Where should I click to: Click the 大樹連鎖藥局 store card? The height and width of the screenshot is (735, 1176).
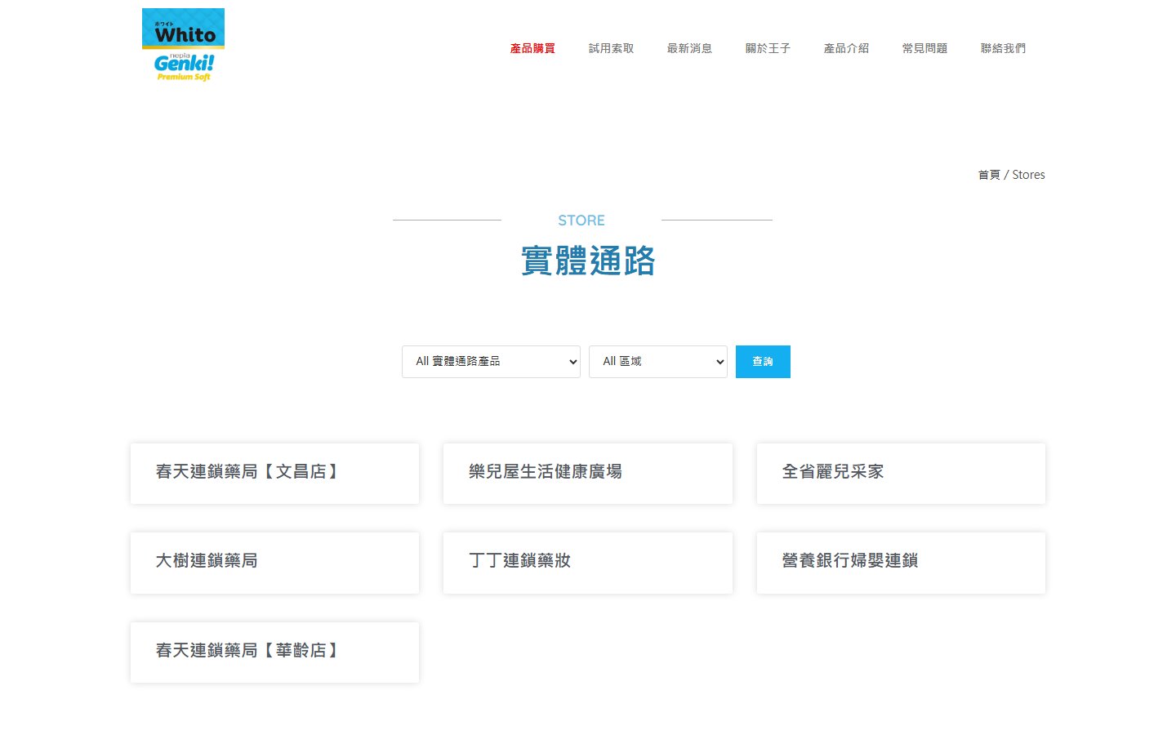[x=274, y=562]
